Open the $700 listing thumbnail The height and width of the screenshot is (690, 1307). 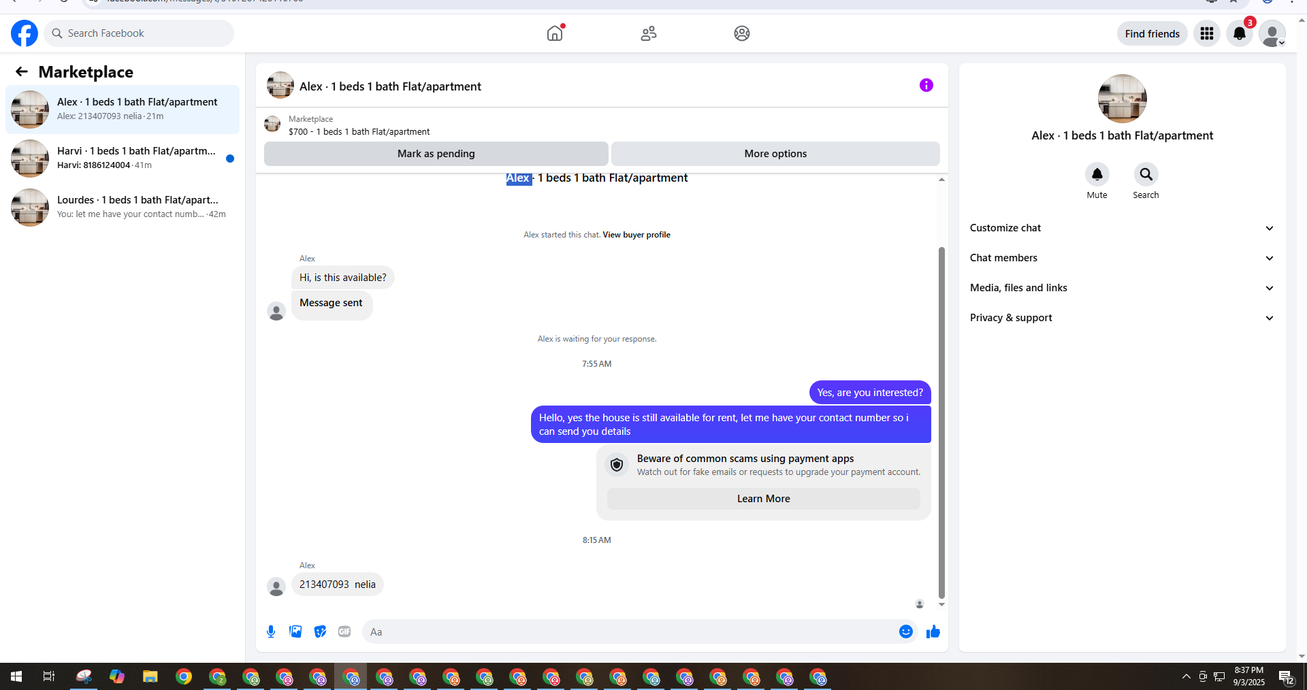tap(272, 124)
